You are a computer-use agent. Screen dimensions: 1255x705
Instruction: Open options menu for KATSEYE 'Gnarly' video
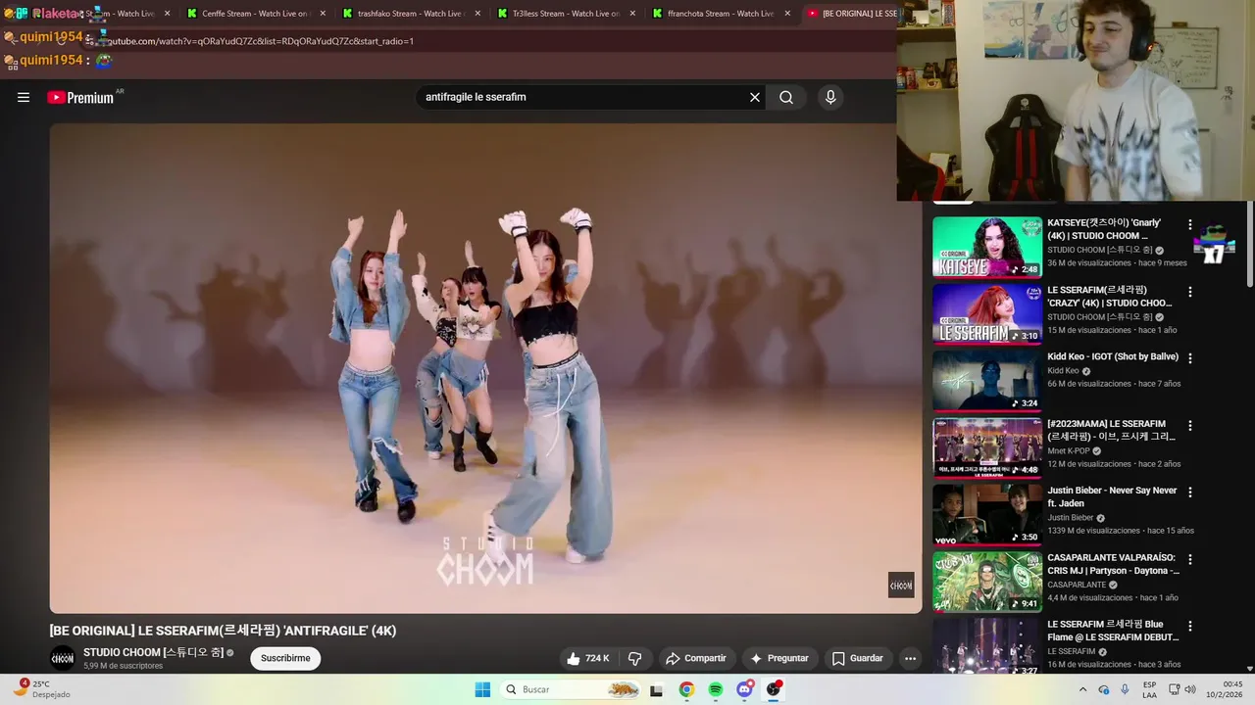pyautogui.click(x=1190, y=224)
